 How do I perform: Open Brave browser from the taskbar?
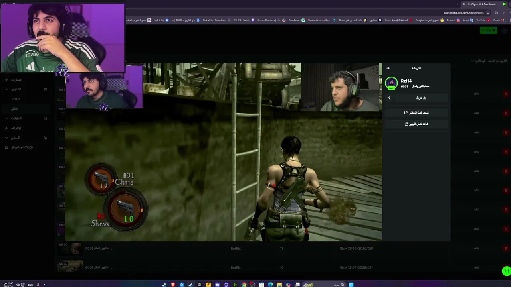pyautogui.click(x=173, y=285)
